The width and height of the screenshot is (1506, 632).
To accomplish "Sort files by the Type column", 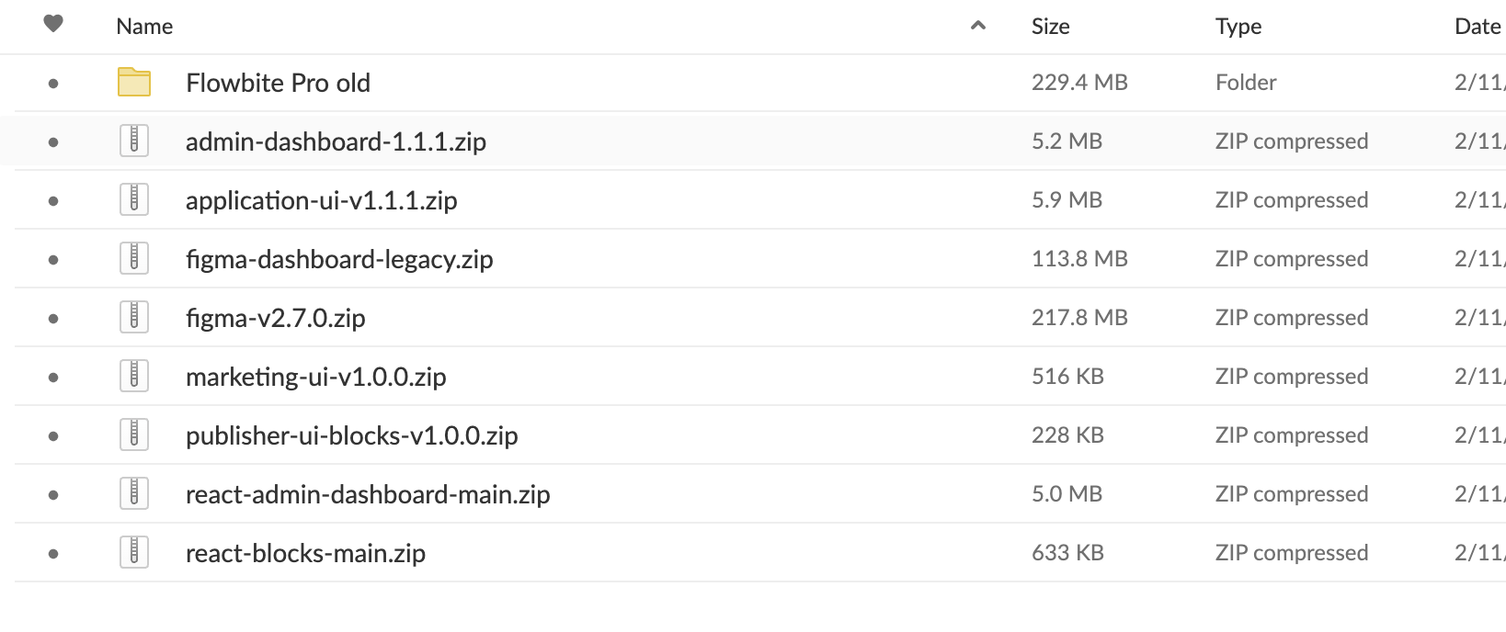I will [x=1238, y=27].
